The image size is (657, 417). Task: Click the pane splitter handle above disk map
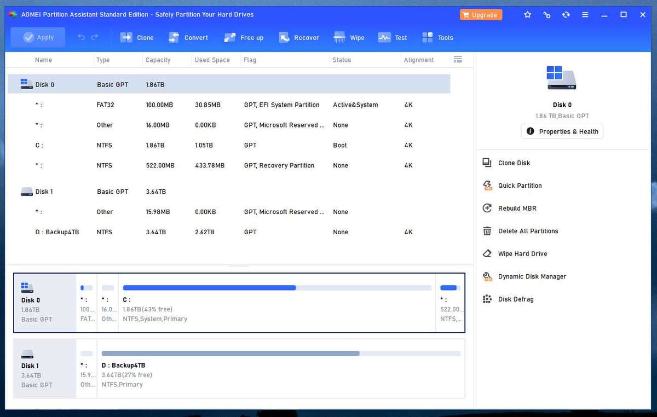point(239,267)
